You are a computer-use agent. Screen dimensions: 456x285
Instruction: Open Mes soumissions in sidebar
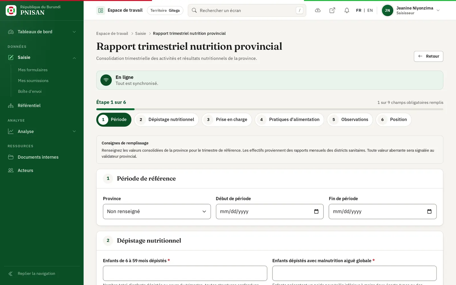coord(33,81)
